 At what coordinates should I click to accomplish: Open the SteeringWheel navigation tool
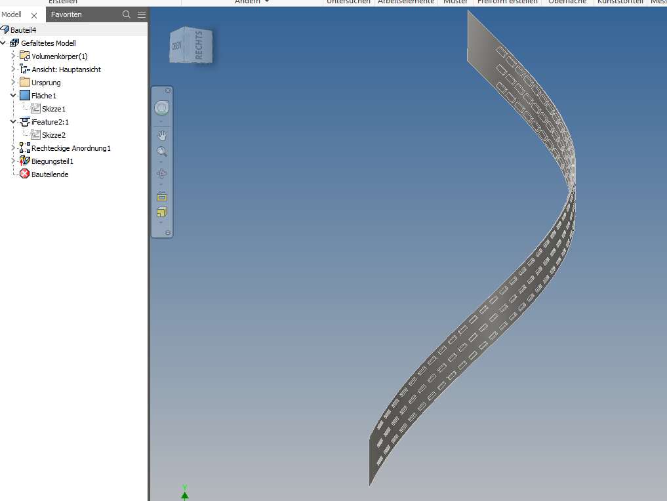click(161, 107)
